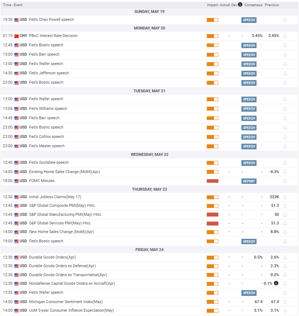
Task: Set bell alert for Initial Jobless Claims
Action: pyautogui.click(x=285, y=197)
